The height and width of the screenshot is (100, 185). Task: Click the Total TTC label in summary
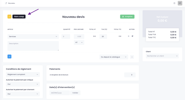click(152, 37)
